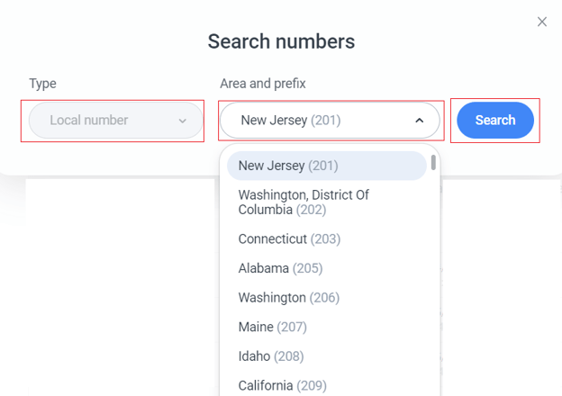The image size is (562, 396).
Task: Select California (209) area code
Action: 282,385
